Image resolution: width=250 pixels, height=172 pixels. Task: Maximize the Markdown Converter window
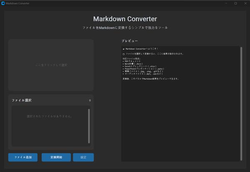click(x=235, y=3)
